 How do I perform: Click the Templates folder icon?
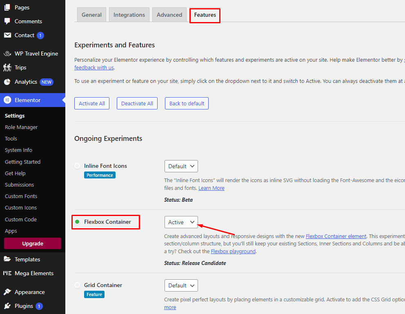(x=7, y=259)
